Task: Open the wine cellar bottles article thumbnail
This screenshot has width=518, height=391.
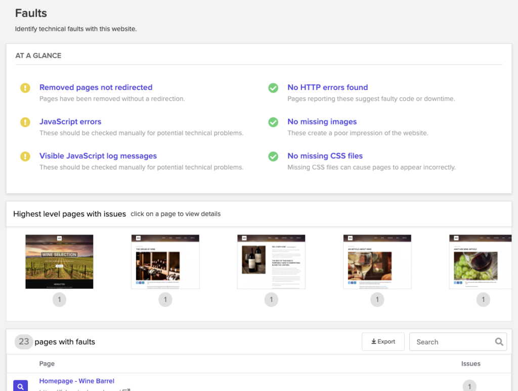Action: click(165, 262)
